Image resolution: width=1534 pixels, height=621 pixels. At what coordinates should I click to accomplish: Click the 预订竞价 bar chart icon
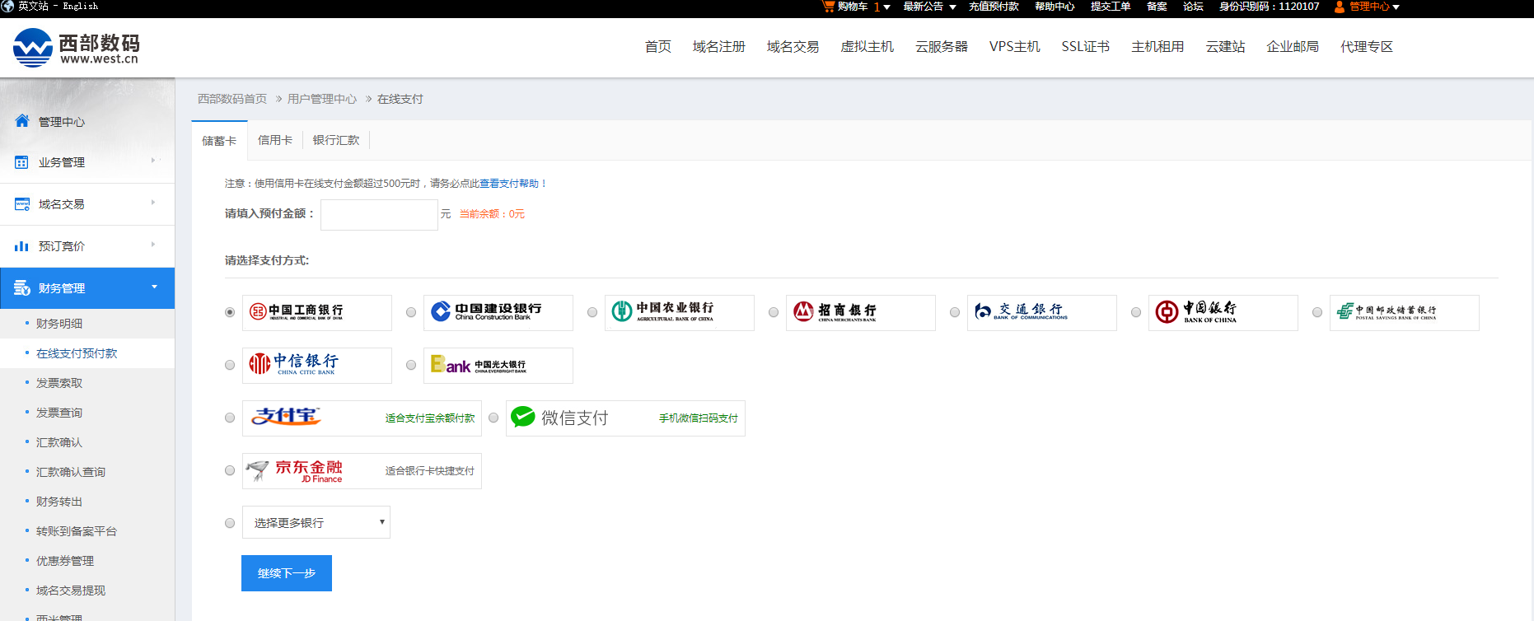point(22,245)
